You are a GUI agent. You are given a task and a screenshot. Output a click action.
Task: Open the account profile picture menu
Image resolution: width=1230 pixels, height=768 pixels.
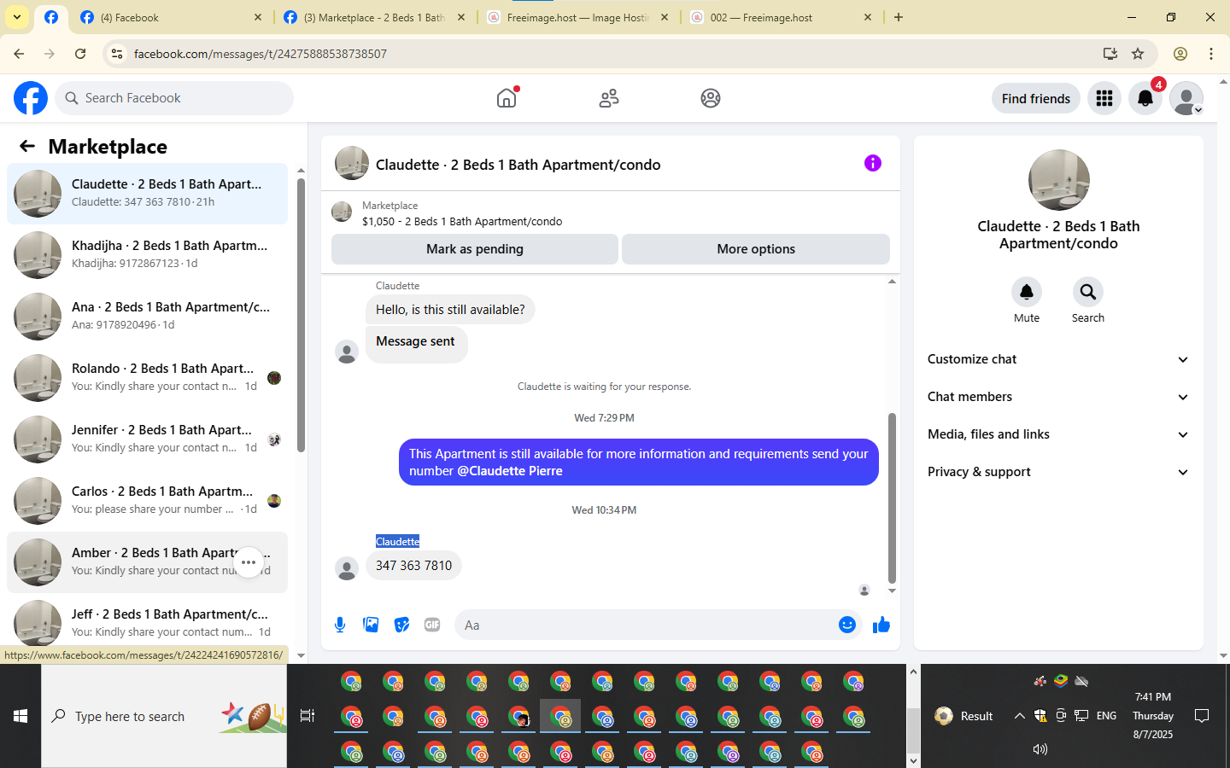pyautogui.click(x=1186, y=98)
